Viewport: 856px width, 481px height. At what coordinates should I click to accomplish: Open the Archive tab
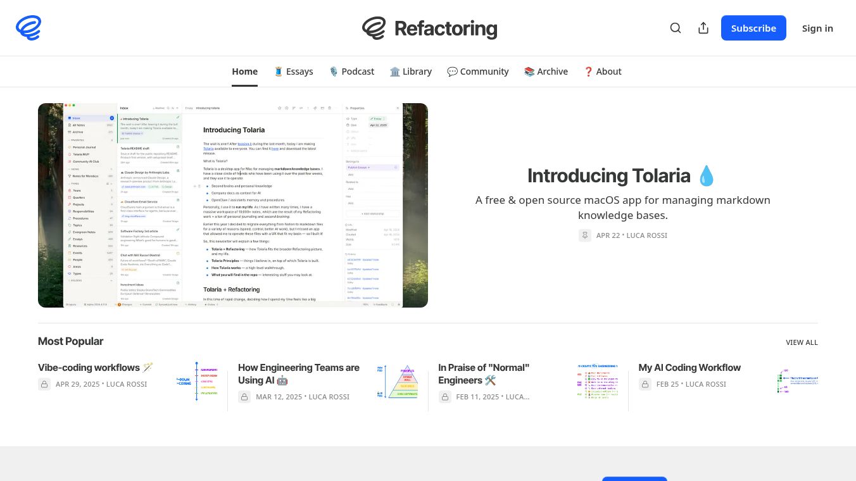[546, 72]
